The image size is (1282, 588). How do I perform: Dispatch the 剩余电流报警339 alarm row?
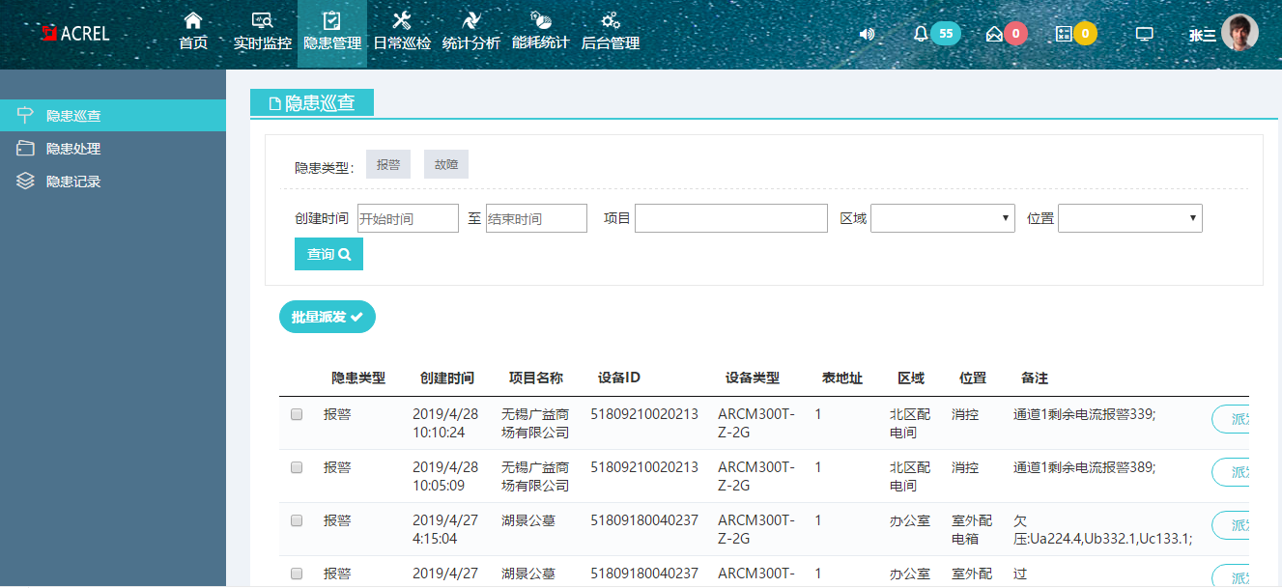1231,419
